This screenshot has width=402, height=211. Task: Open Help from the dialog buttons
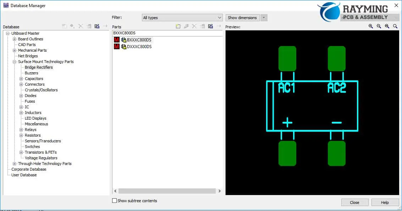tap(385, 202)
